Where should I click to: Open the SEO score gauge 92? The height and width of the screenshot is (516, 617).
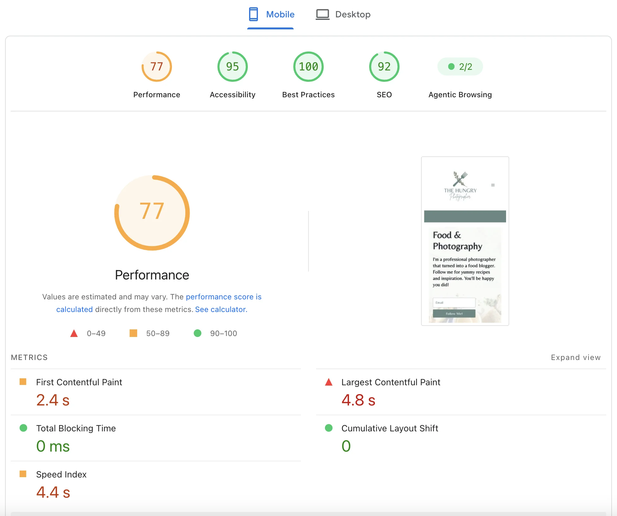[x=384, y=67]
